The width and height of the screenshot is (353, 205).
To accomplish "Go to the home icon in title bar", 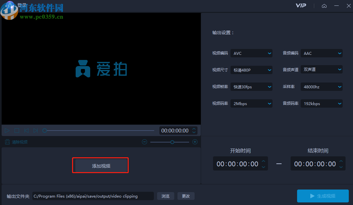I will (324, 6).
